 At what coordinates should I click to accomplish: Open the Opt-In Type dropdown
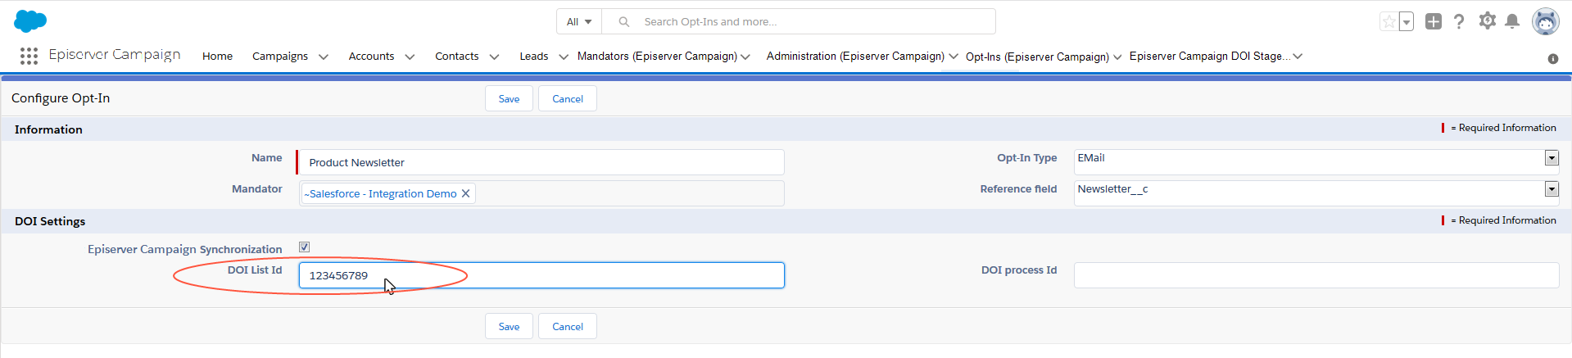pos(1551,158)
